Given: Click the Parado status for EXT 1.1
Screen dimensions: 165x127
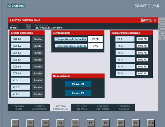Looking at the screenshot, I should pos(38,39).
